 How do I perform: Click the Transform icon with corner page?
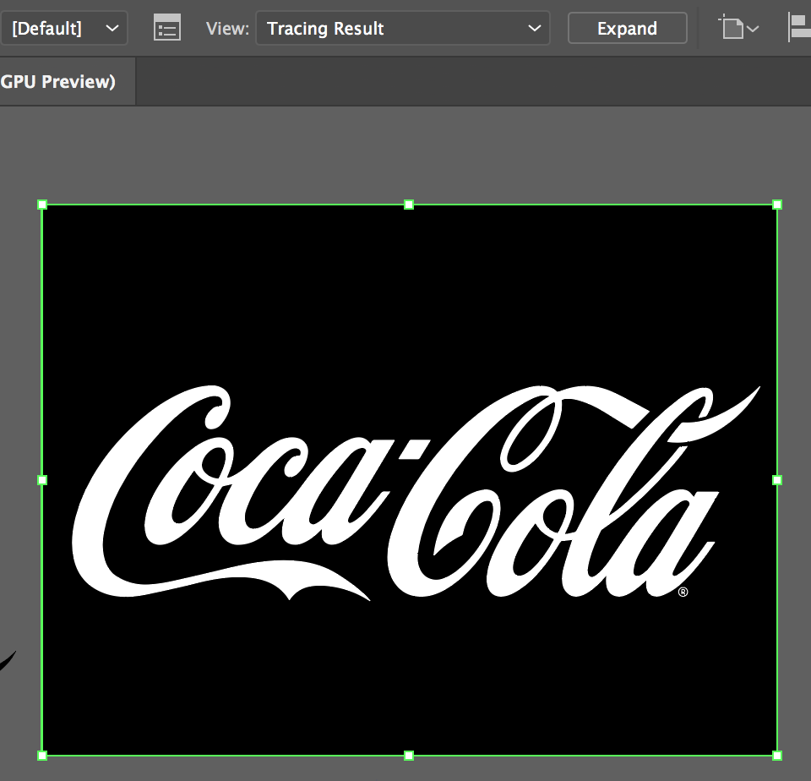click(x=732, y=27)
